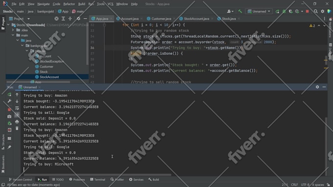
Task: Open the Build tool window
Action: pos(154,180)
